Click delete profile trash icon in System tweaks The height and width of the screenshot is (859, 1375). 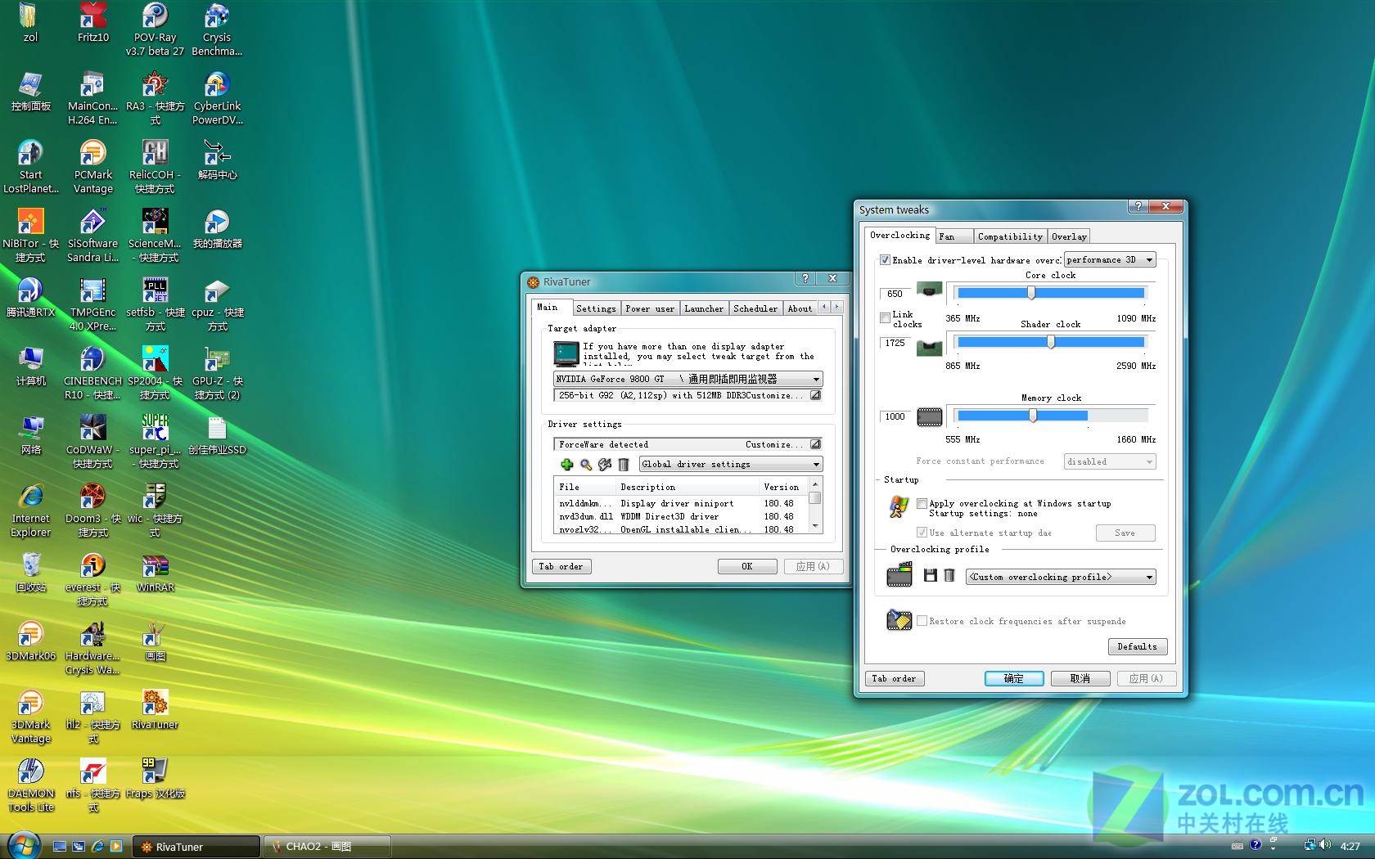[949, 576]
